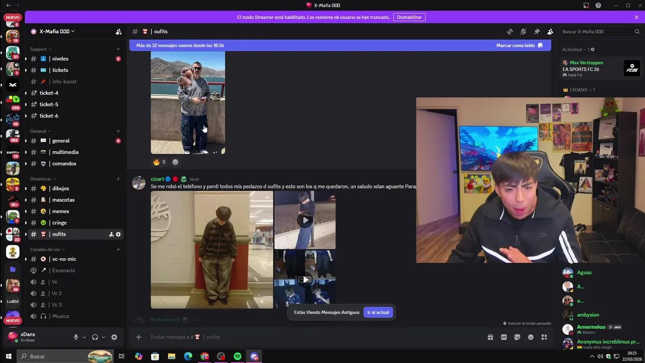This screenshot has height=363, width=645.
Task: Collapse the Support category
Action: click(x=41, y=49)
